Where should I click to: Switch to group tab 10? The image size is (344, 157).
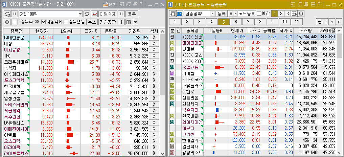[284, 22]
